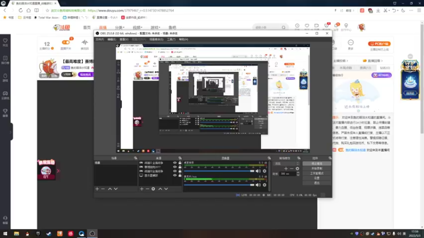Mute the desktop audio speaker in mixer
The height and width of the screenshot is (238, 424).
point(258,171)
